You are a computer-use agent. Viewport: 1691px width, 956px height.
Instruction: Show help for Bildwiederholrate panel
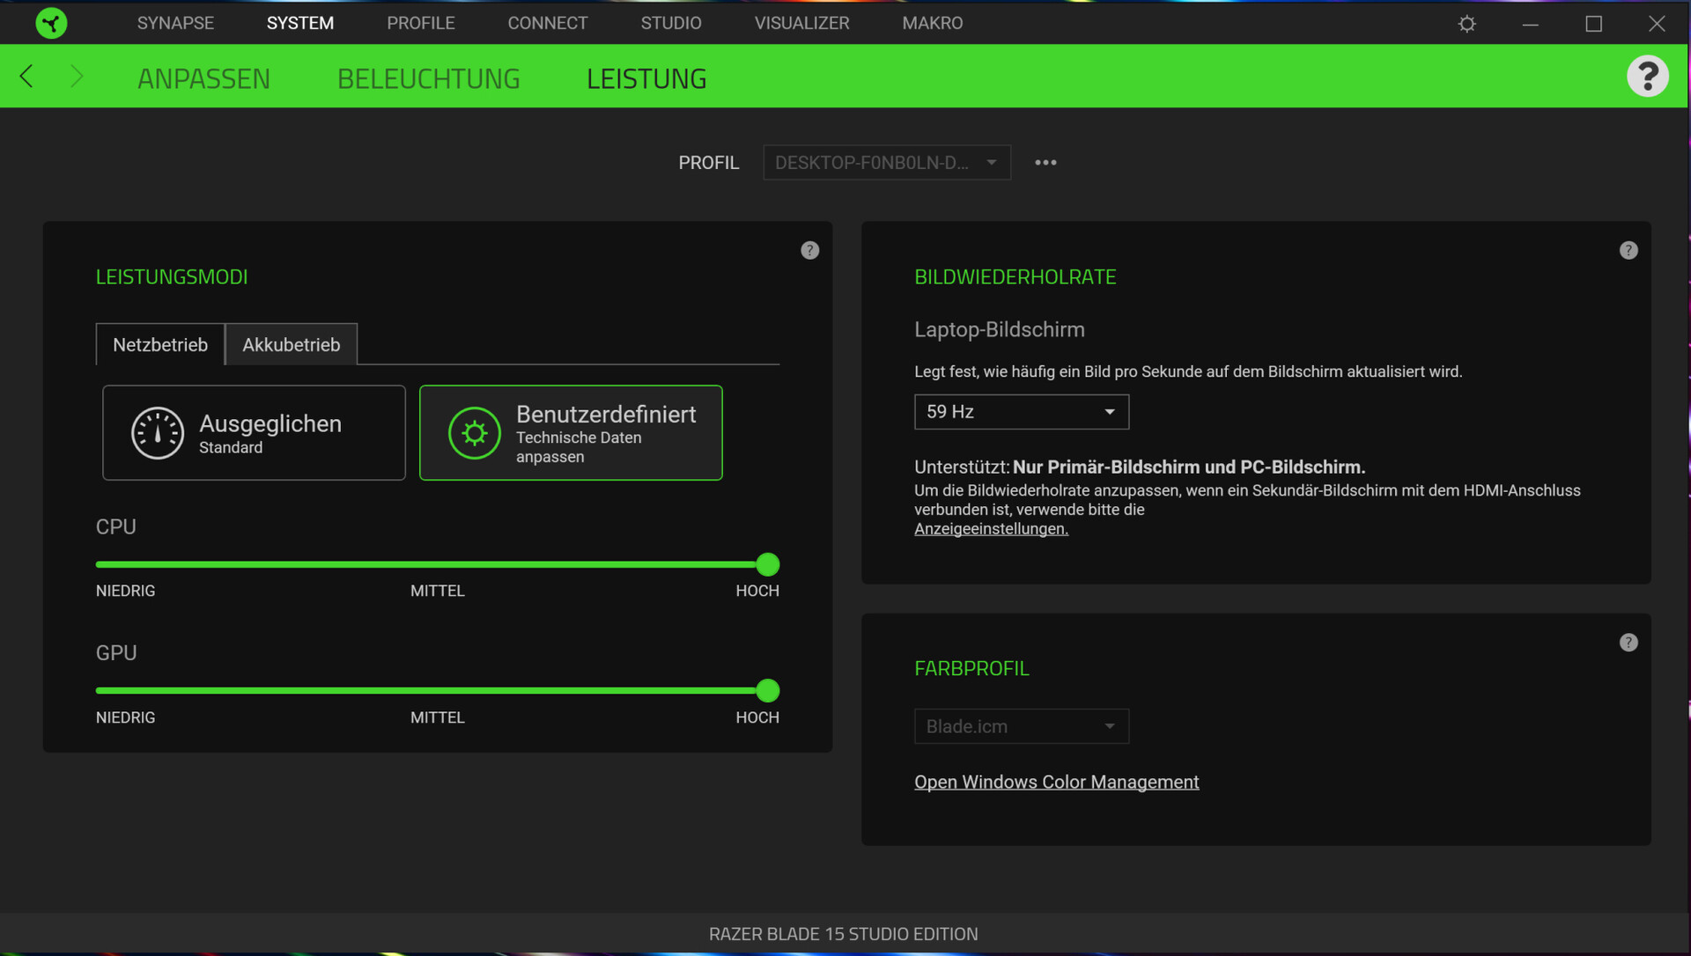pyautogui.click(x=1628, y=251)
